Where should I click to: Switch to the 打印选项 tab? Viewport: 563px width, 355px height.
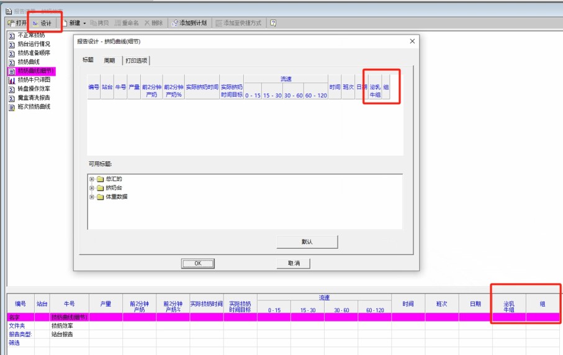(137, 60)
